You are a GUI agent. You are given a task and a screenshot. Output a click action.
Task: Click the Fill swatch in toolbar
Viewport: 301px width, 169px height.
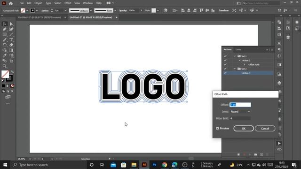point(5,74)
